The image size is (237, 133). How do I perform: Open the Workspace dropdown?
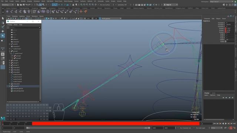221,1
